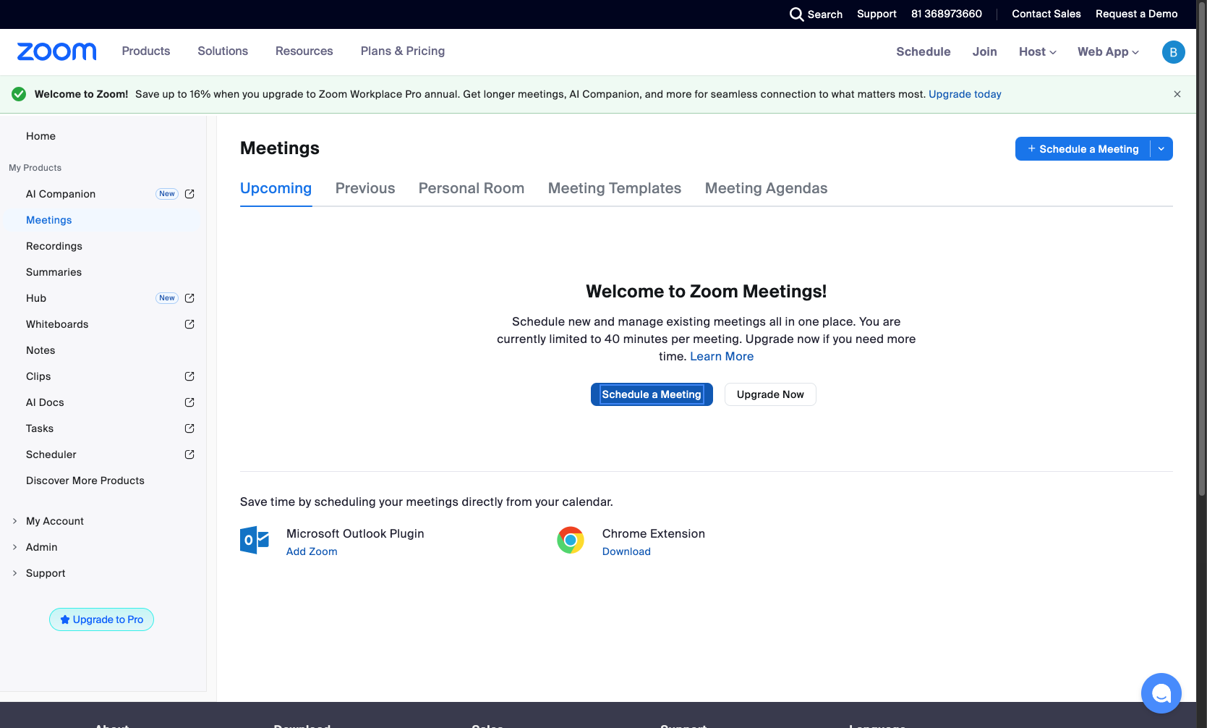Open Recordings in the sidebar
This screenshot has height=728, width=1207.
54,246
